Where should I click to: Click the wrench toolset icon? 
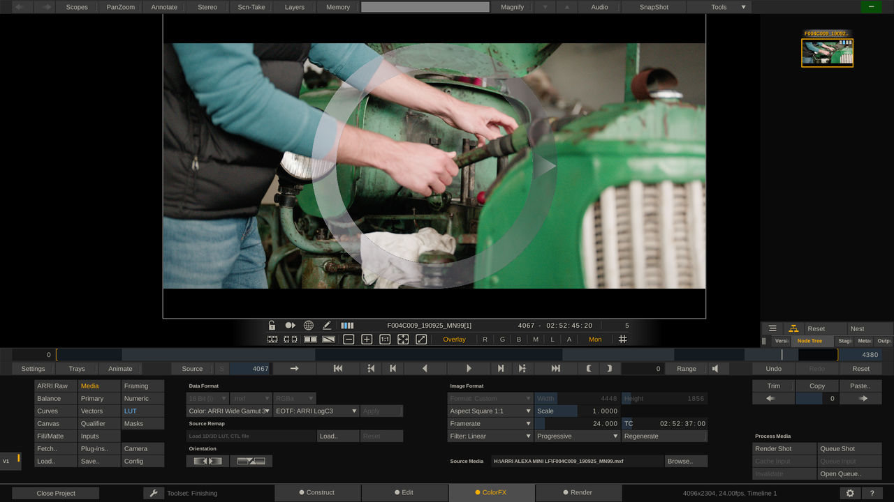click(154, 493)
